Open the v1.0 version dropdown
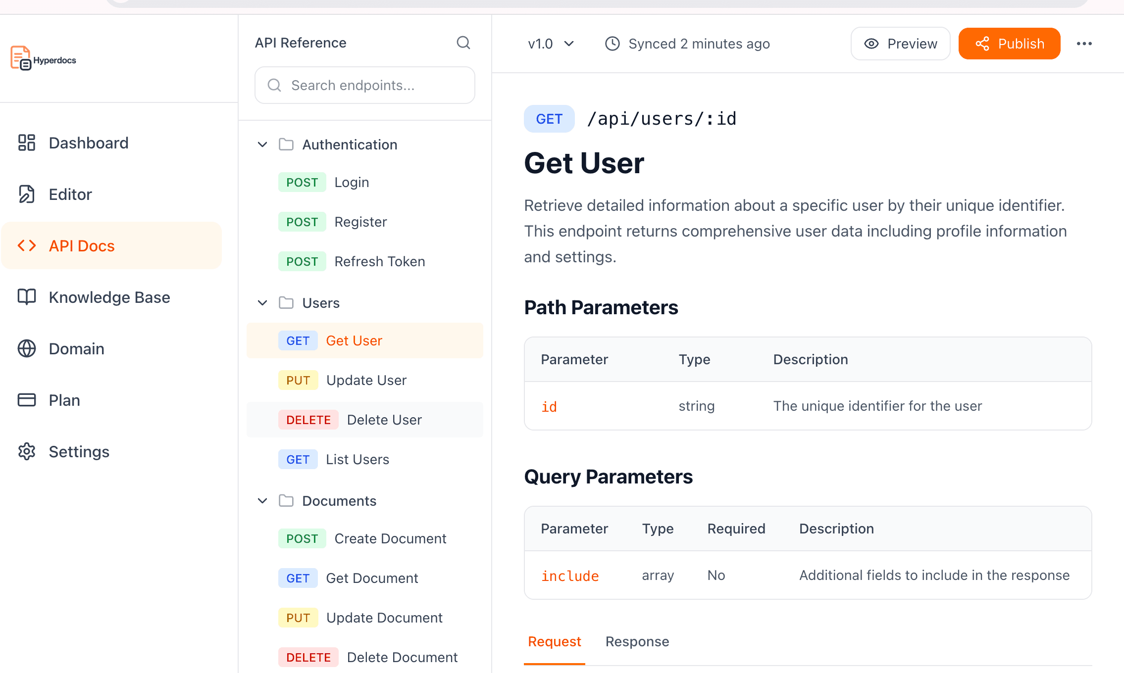The width and height of the screenshot is (1124, 673). (x=551, y=44)
